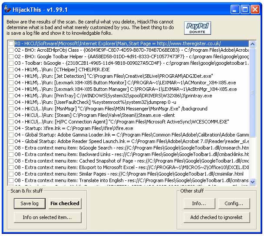
Task: Click the scan list scroll up arrow
Action: pos(252,44)
